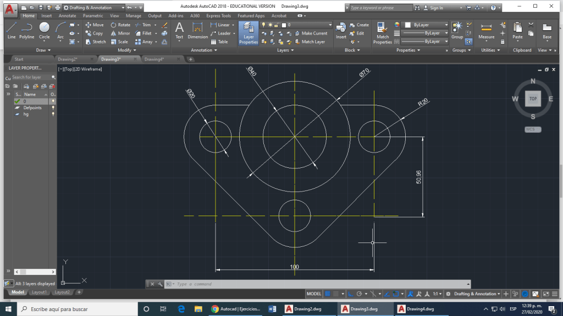Open the Layer Properties panel
The image size is (563, 316).
248,33
